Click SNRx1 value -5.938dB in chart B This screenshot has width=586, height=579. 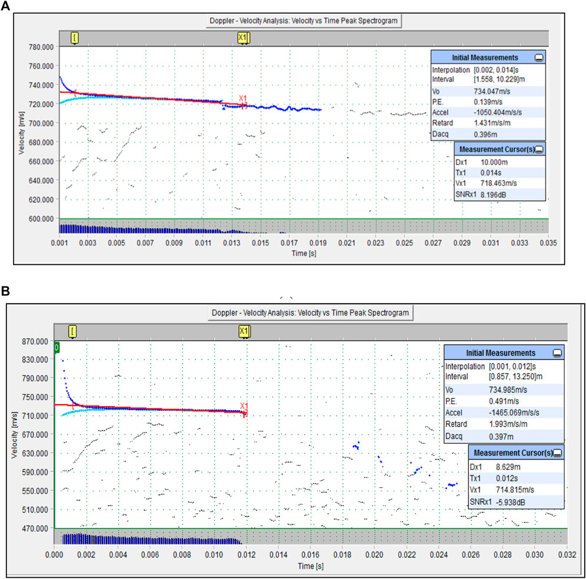click(510, 503)
